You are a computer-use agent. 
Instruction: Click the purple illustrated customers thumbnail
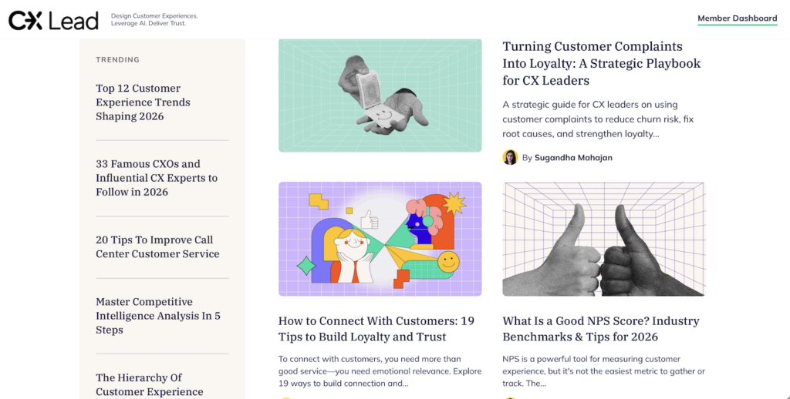(380, 239)
